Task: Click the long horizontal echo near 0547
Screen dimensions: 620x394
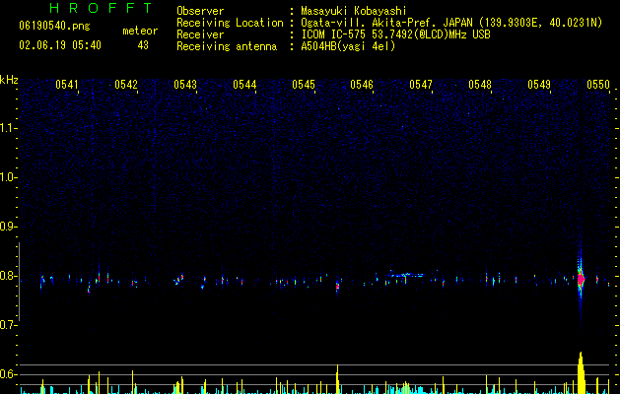Action: point(405,274)
